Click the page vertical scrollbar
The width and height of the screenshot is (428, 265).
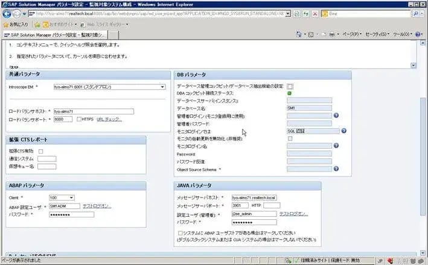(423, 147)
